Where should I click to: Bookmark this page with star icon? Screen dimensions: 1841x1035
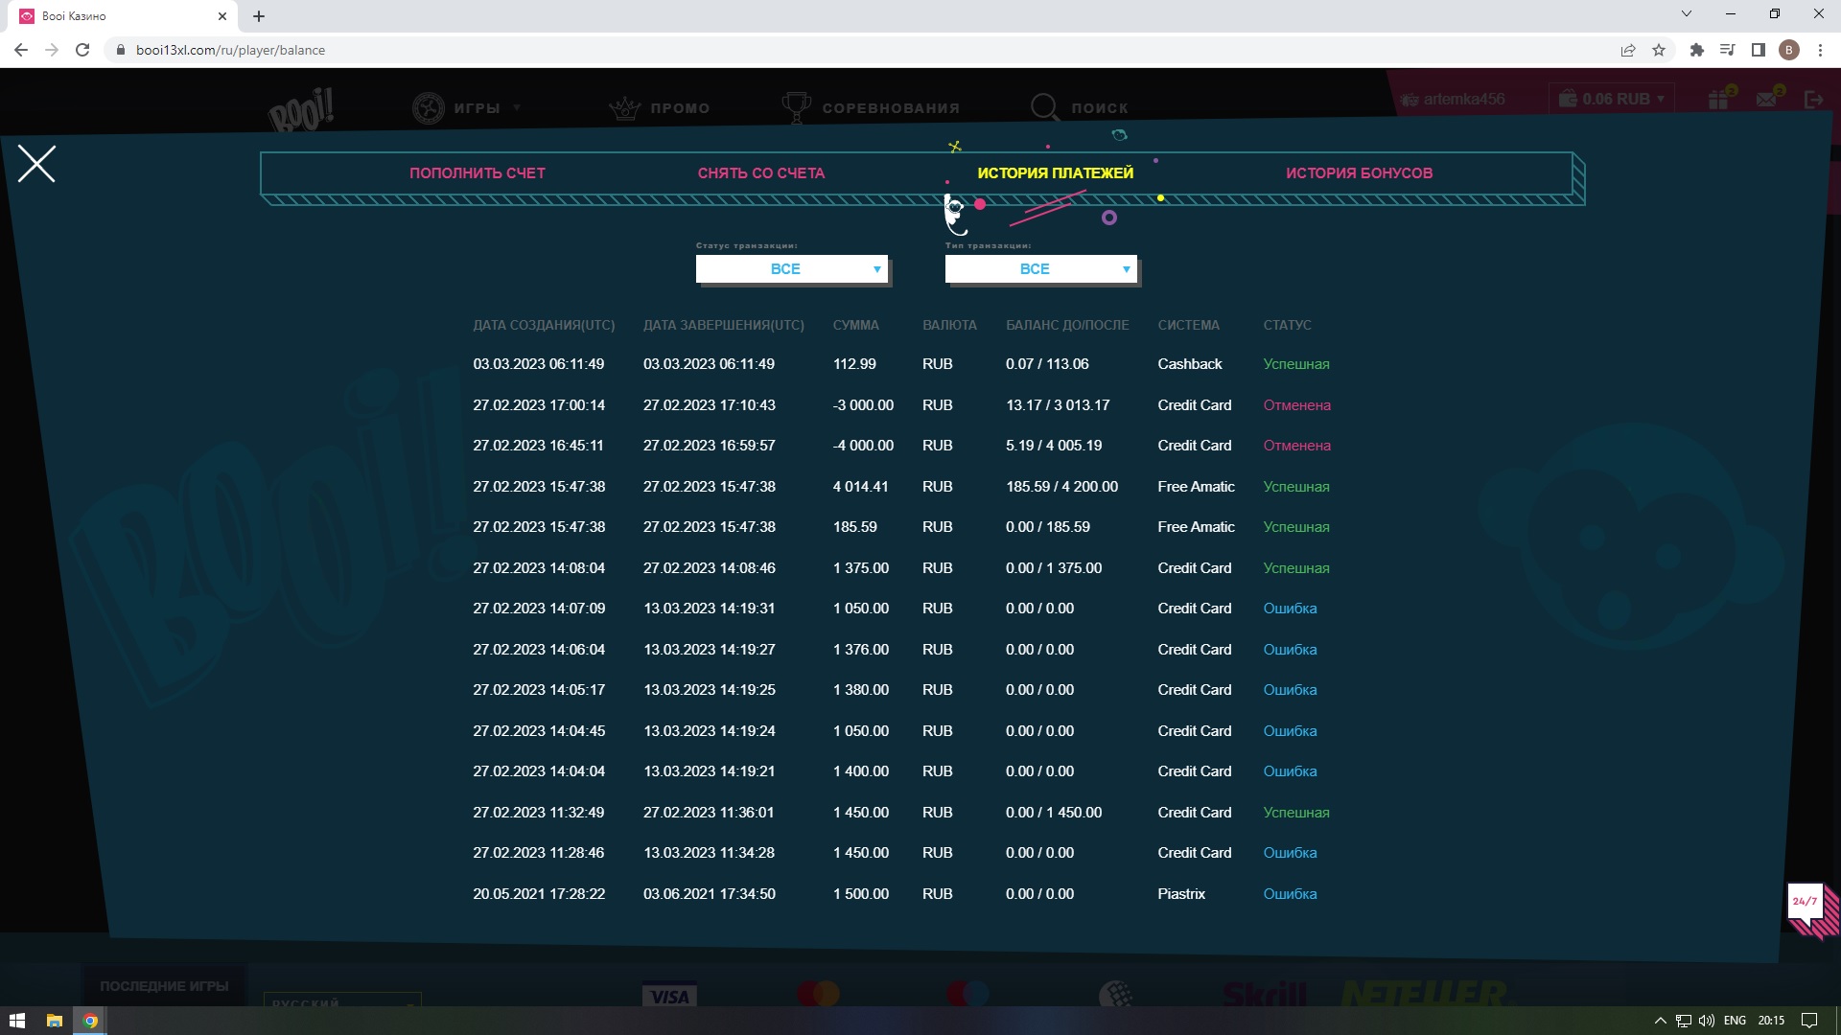[x=1659, y=50]
